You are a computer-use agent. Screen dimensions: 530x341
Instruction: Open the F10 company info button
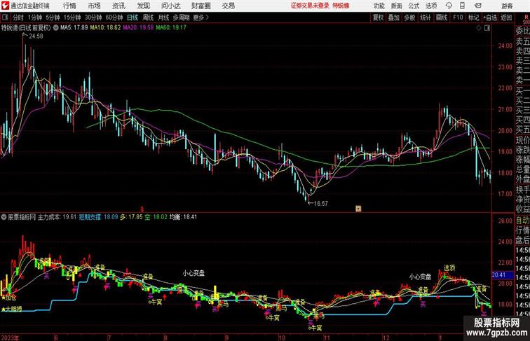pyautogui.click(x=458, y=18)
